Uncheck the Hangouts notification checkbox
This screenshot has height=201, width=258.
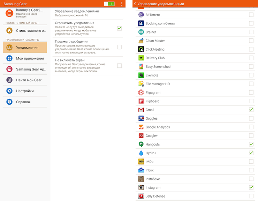pyautogui.click(x=251, y=144)
